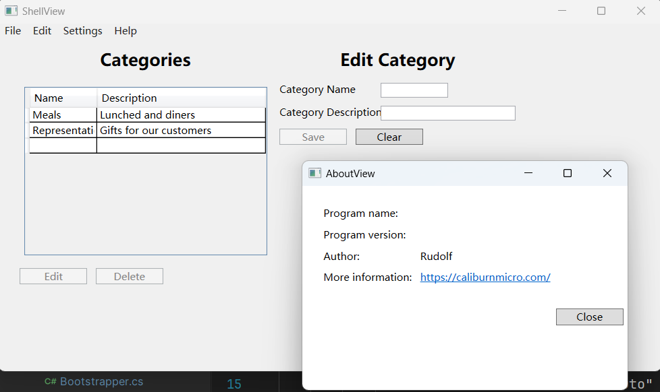Open the File menu
660x392 pixels.
click(x=13, y=31)
